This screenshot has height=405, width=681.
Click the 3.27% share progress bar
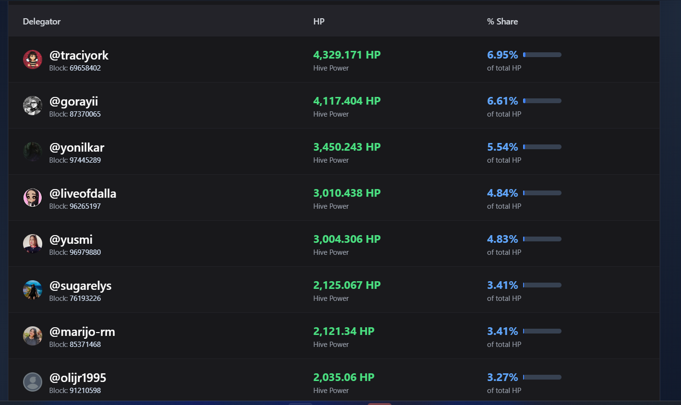click(542, 377)
